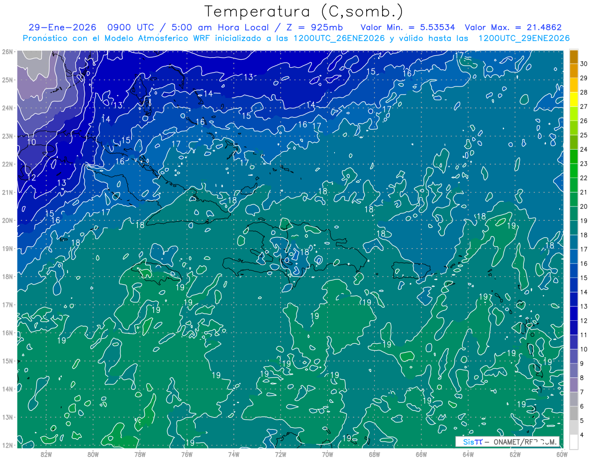
Task: Pick the color bar swatch for 23
Action: point(574,157)
